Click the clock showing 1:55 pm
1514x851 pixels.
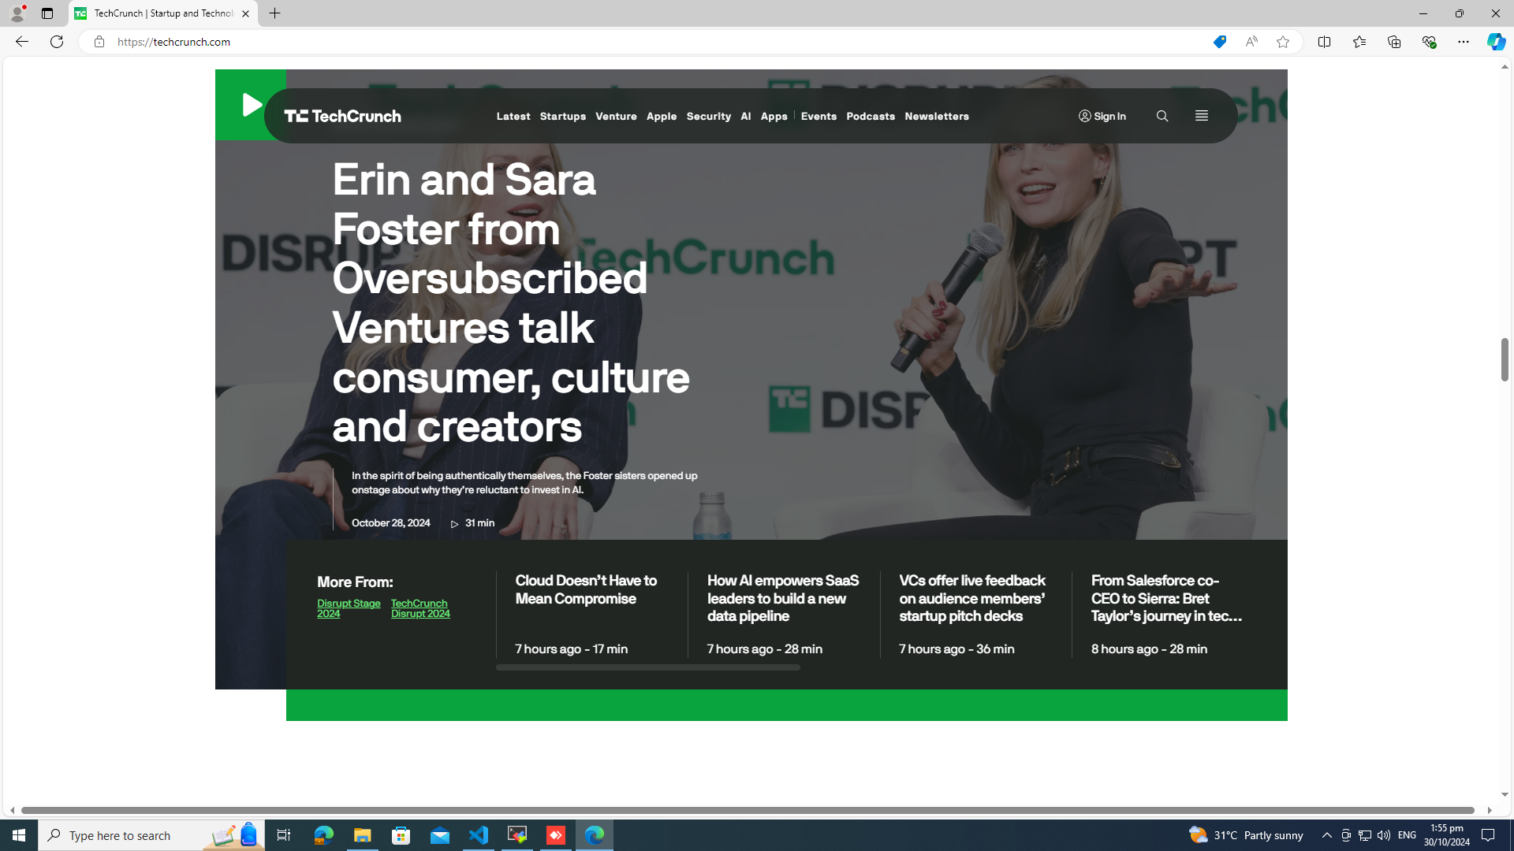click(x=1446, y=835)
